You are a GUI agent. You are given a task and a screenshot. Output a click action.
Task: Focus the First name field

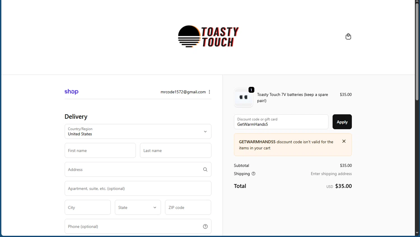pos(100,150)
